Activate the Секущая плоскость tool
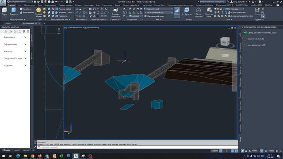Viewport: 283px width, 159px height. (116, 12)
